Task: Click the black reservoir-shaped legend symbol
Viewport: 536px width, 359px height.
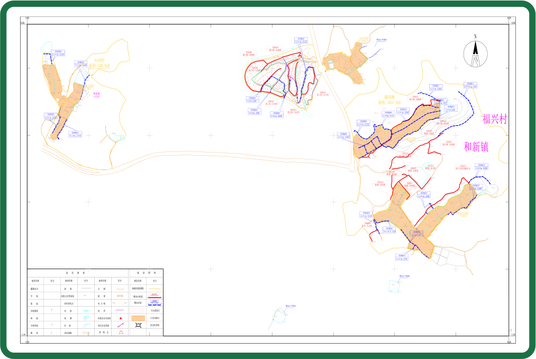Action: (138, 325)
